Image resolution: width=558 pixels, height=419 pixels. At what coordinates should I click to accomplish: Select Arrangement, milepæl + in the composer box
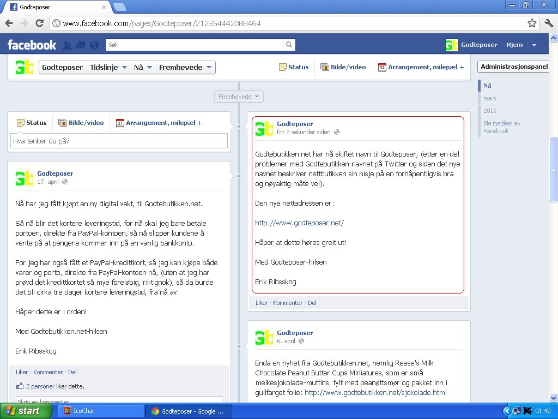click(x=159, y=123)
